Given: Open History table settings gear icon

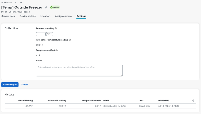Looking at the screenshot, I should tap(193, 101).
